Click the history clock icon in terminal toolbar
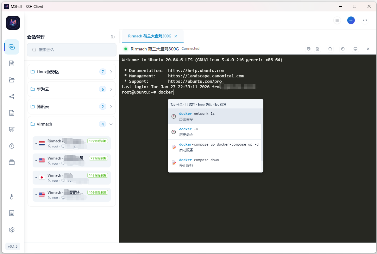This screenshot has height=254, width=377. point(343,49)
